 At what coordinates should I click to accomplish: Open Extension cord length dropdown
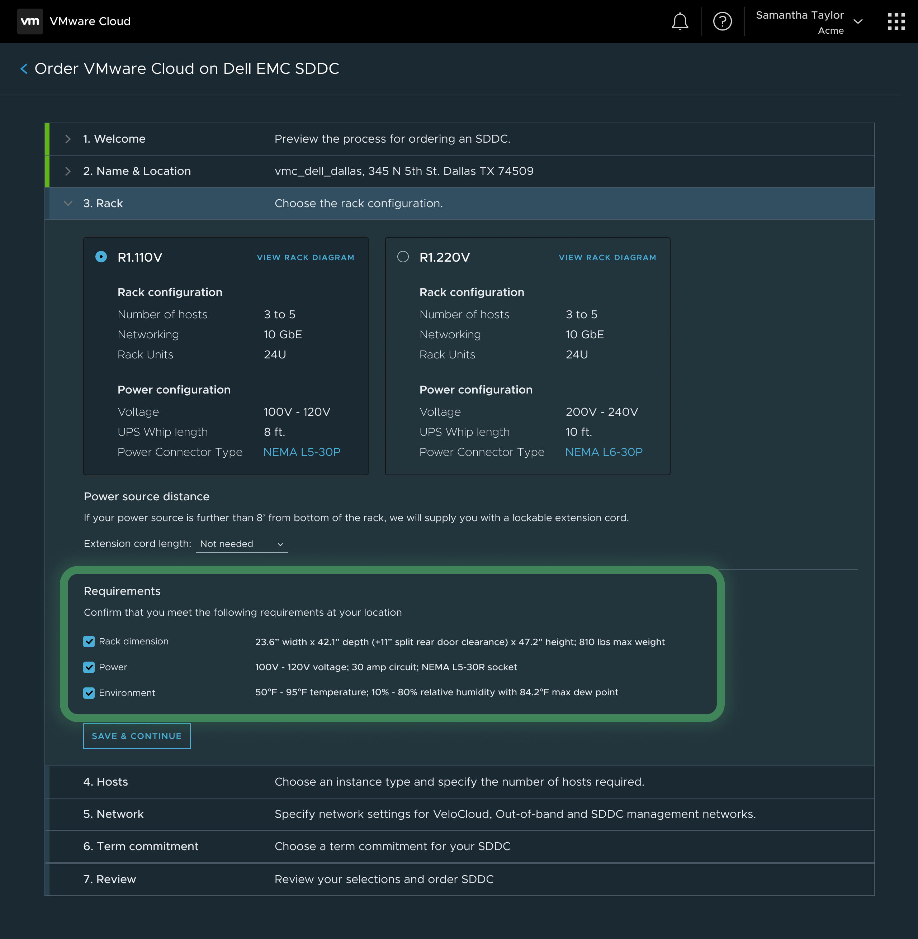coord(242,544)
